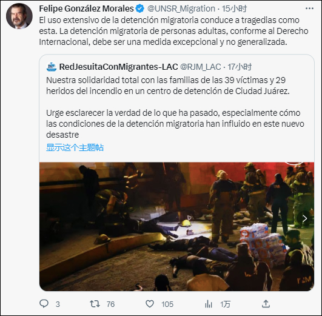Show this thread via 显示这个主题帖

point(75,147)
